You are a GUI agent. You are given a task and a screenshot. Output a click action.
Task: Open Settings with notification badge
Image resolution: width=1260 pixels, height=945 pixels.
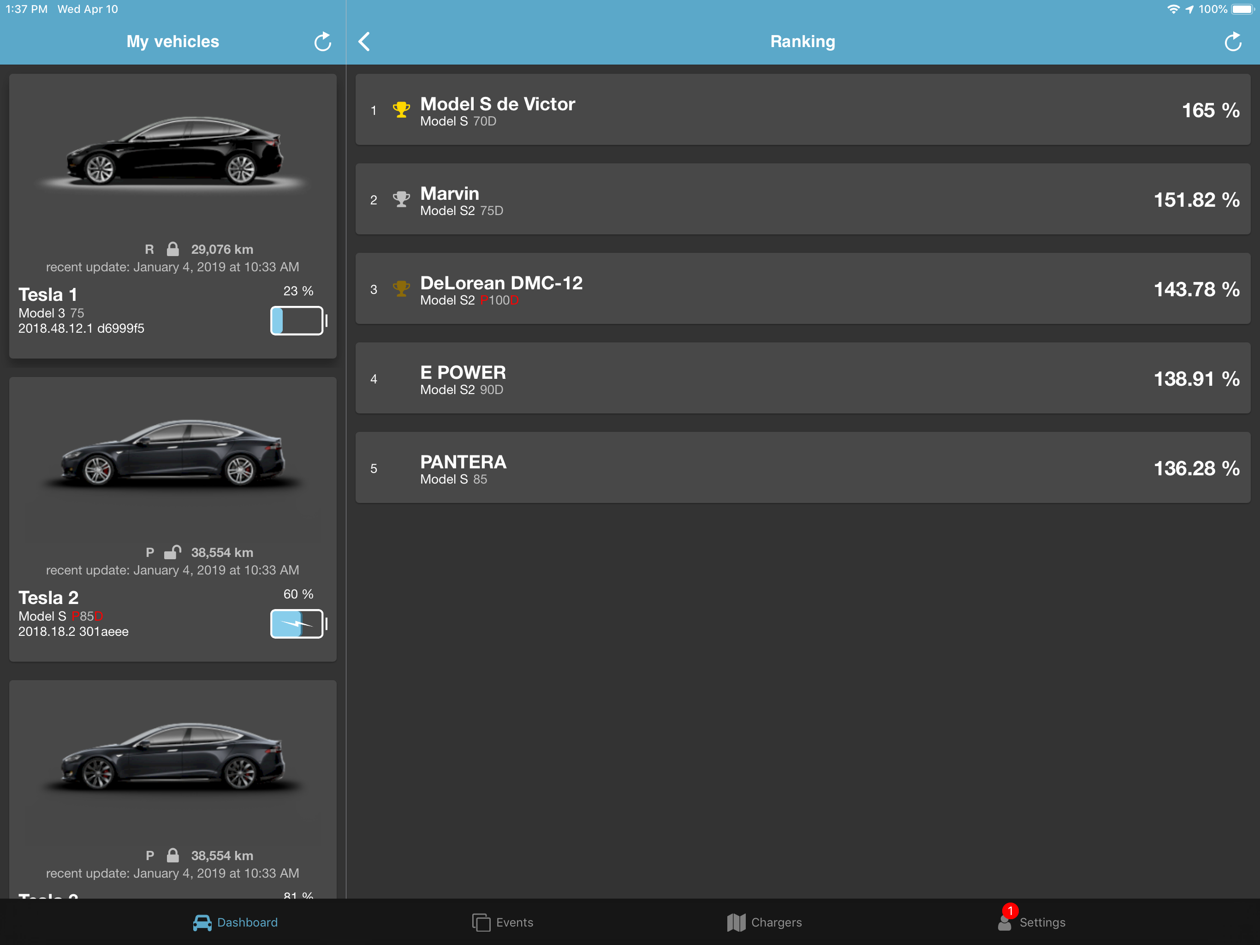tap(1031, 922)
